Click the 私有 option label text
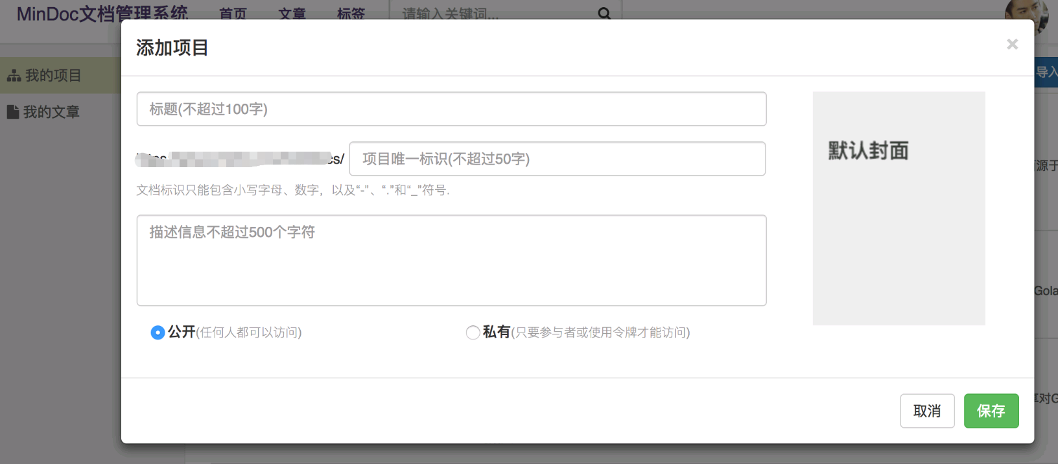This screenshot has height=464, width=1058. tap(497, 332)
